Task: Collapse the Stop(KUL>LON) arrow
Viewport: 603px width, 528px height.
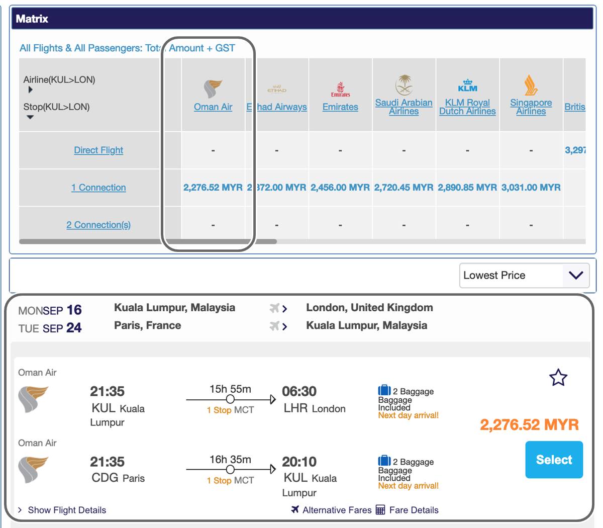Action: (x=30, y=117)
